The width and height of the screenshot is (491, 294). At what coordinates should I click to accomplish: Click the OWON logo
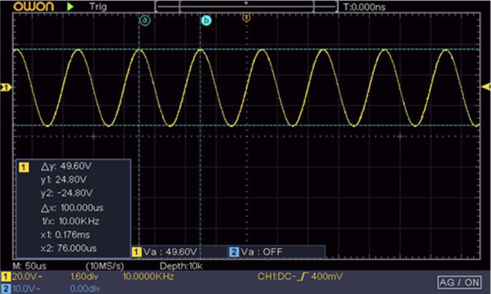33,6
